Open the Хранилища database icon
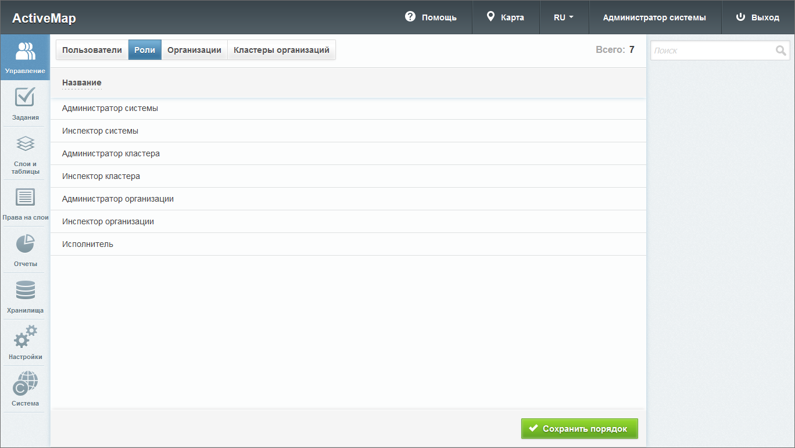 (x=25, y=291)
